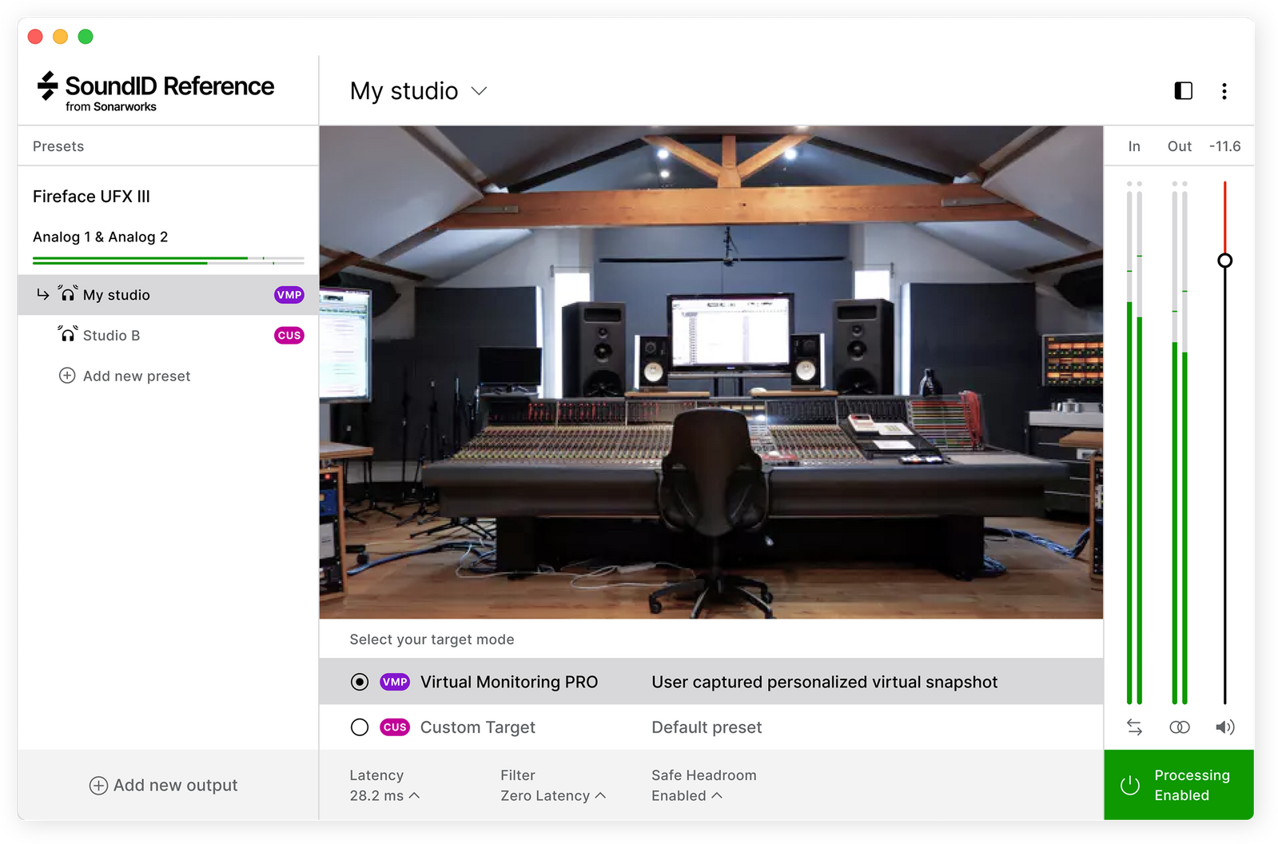Mute output with the speaker icon

(x=1224, y=727)
